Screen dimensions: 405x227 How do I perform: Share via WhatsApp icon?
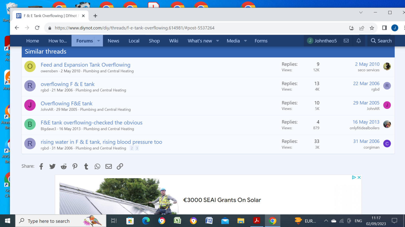97,166
